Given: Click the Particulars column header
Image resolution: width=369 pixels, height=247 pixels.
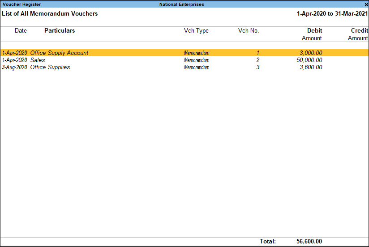Looking at the screenshot, I should [x=60, y=30].
